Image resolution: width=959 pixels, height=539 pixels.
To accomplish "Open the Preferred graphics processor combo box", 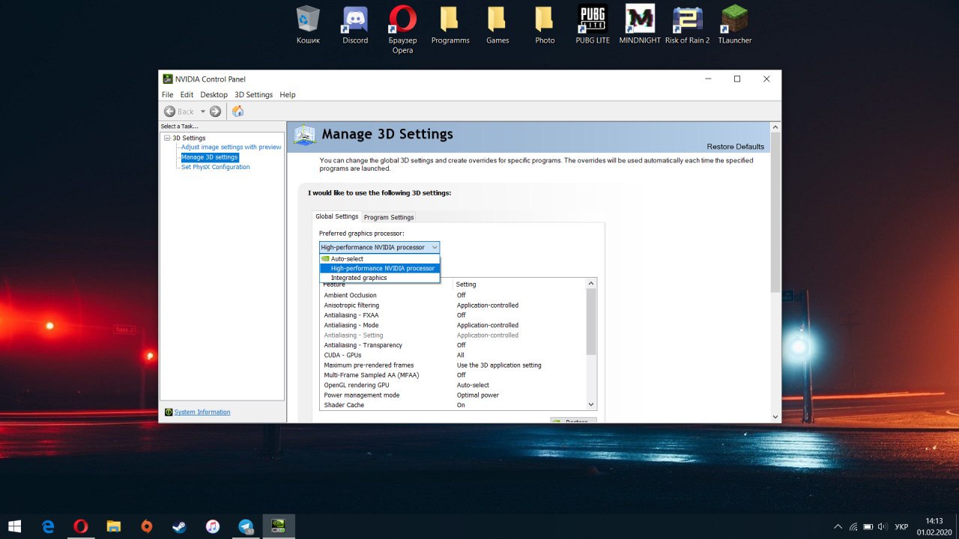I will (x=379, y=247).
